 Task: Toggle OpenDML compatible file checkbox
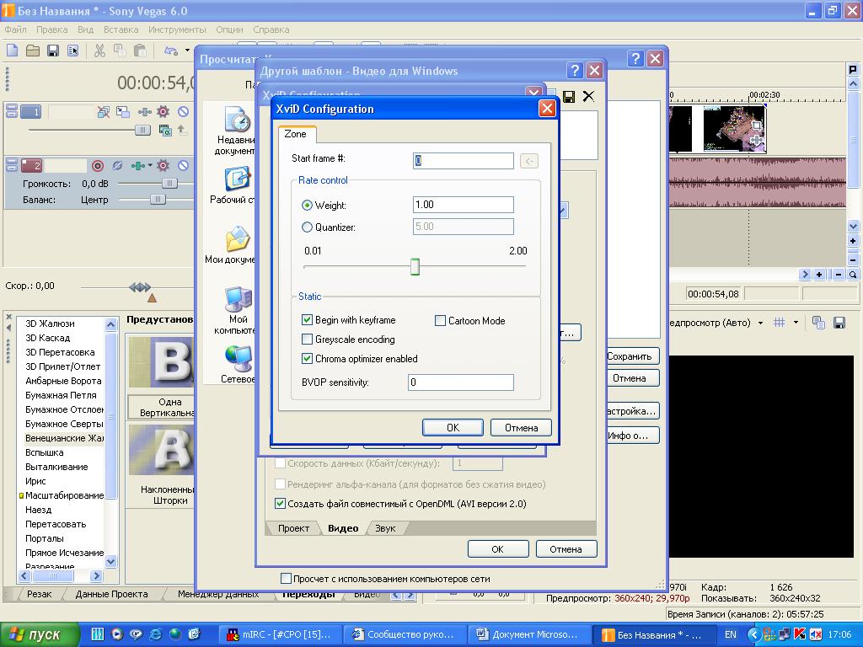coord(280,504)
